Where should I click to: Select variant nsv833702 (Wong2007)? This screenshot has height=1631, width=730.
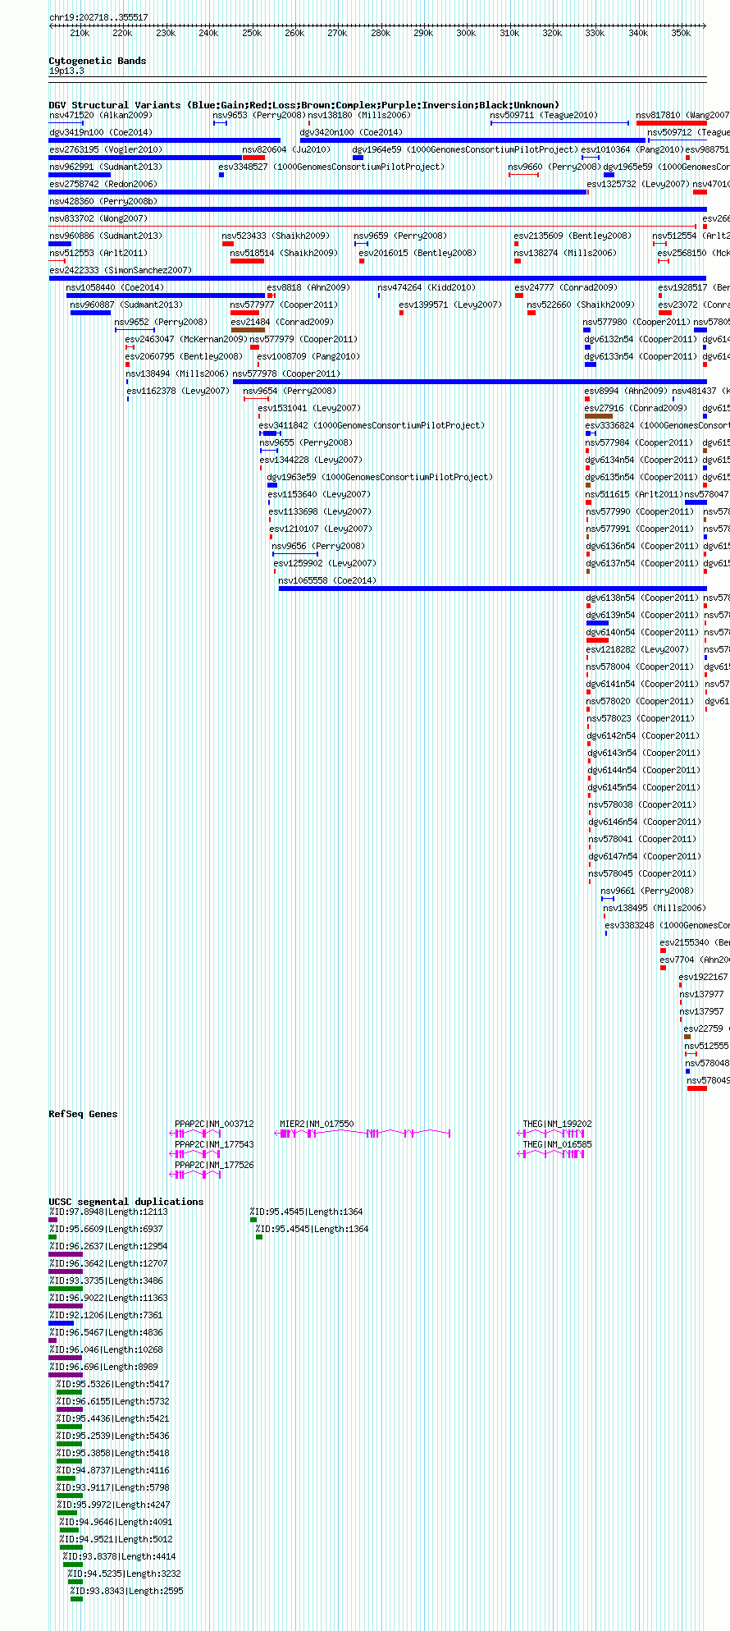coord(98,218)
